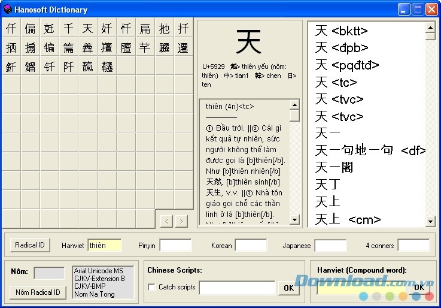The width and height of the screenshot is (441, 308).
Task: Select the 千 character tile in the grid
Action: (x=69, y=28)
